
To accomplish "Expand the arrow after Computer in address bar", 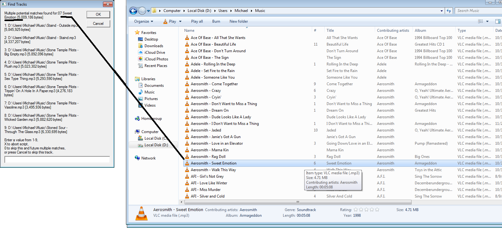I will point(184,11).
